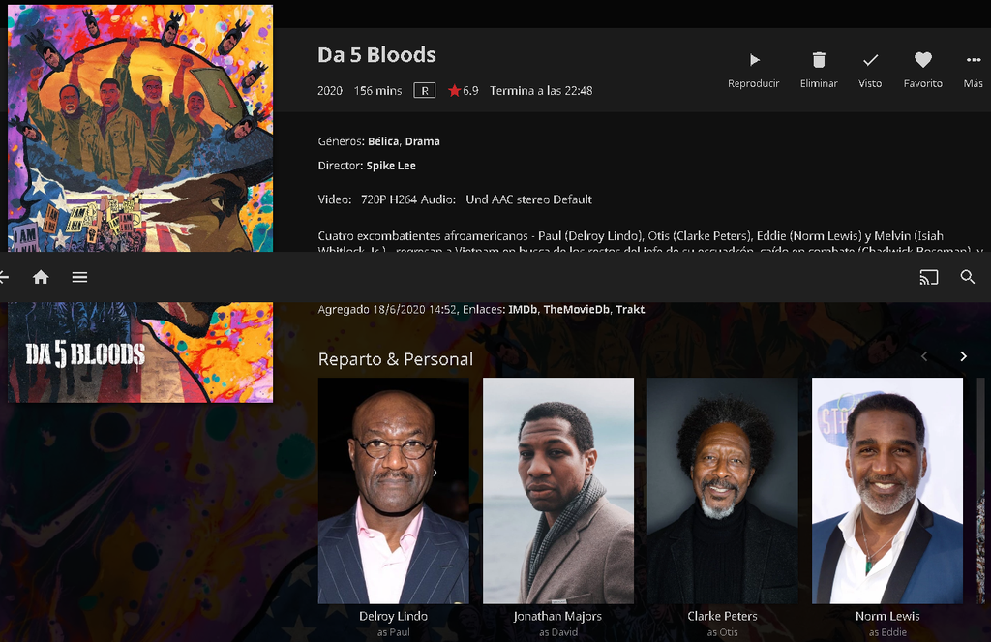Viewport: 991px width, 642px height.
Task: Show next cast members with right chevron
Action: (x=963, y=356)
